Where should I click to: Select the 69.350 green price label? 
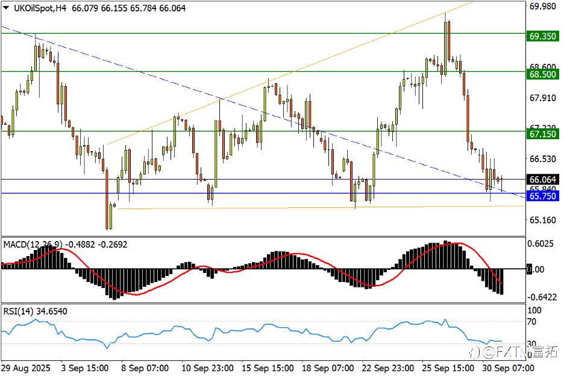click(543, 36)
